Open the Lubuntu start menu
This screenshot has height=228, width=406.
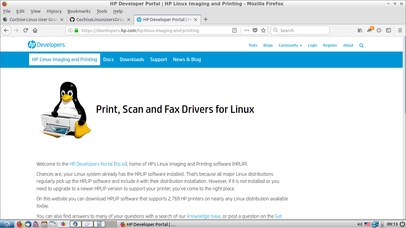click(7, 224)
